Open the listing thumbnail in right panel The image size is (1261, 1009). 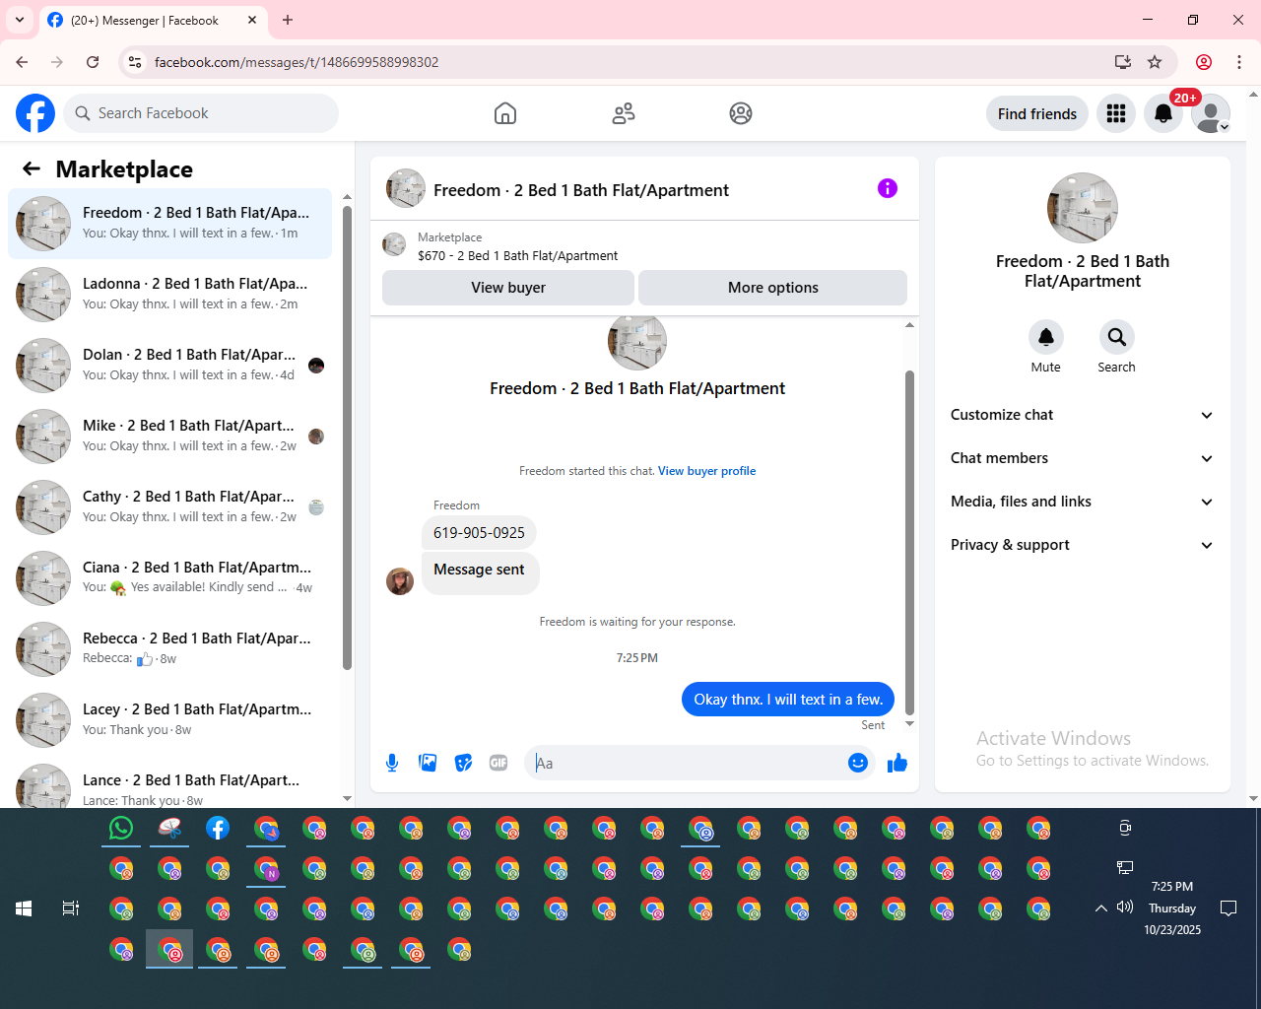[1083, 208]
